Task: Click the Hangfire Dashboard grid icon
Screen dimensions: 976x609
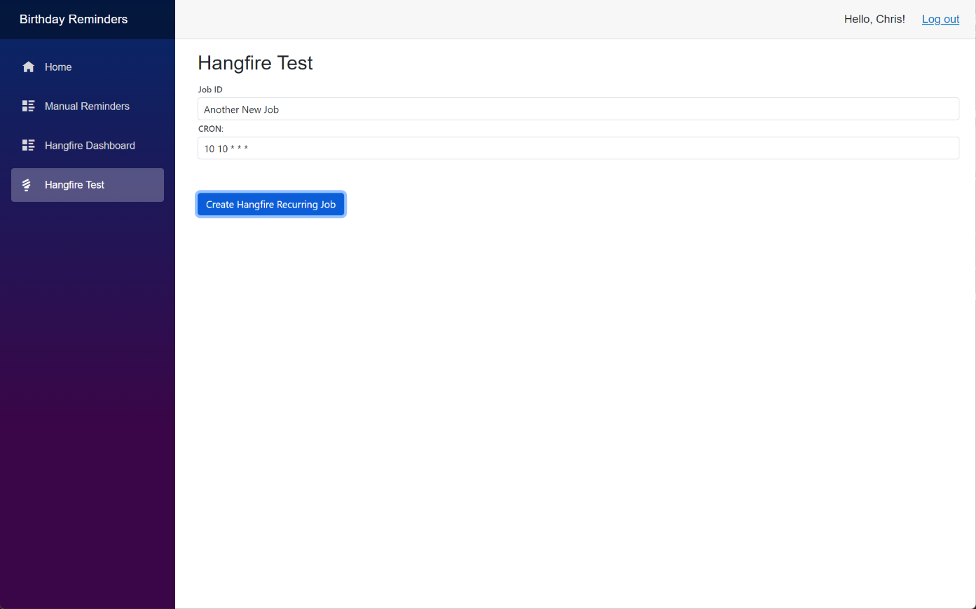Action: click(x=28, y=145)
